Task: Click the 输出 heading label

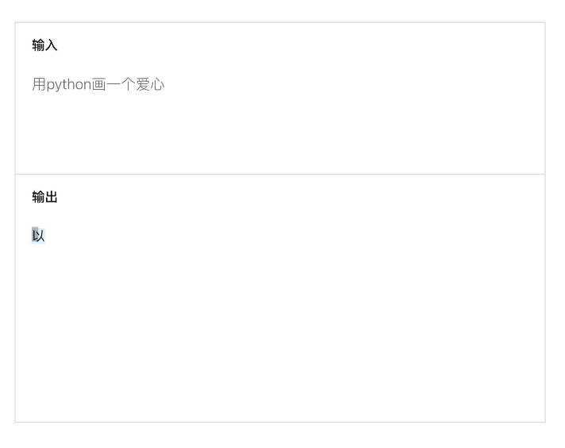Action: 44,197
